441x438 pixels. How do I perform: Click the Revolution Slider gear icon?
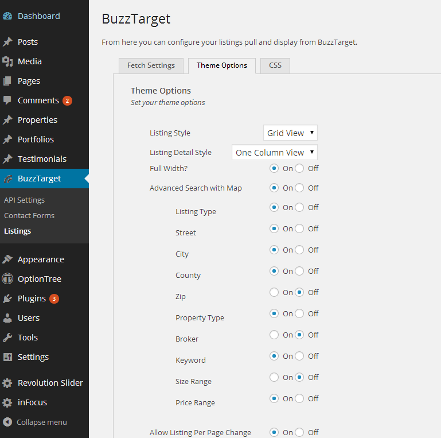tap(7, 383)
